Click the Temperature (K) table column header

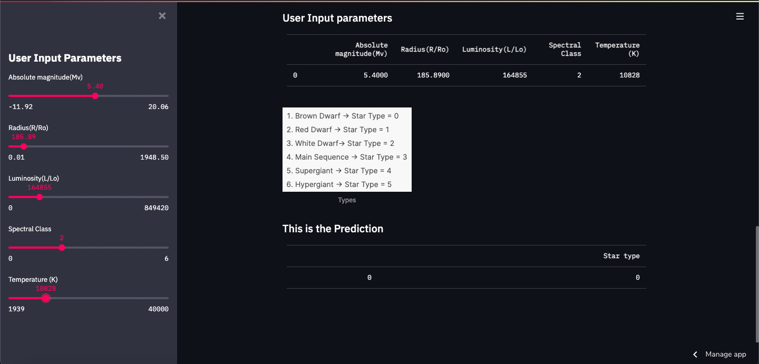(617, 50)
